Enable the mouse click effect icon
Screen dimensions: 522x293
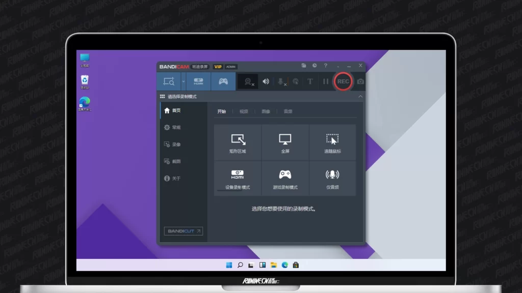295,81
